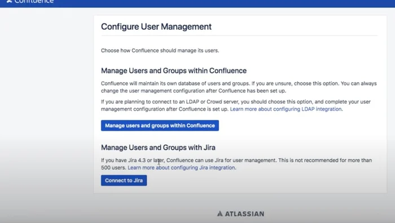Viewport: 395px width, 223px height.
Task: Open Learn more about configuring LDAP integration link
Action: pos(286,109)
